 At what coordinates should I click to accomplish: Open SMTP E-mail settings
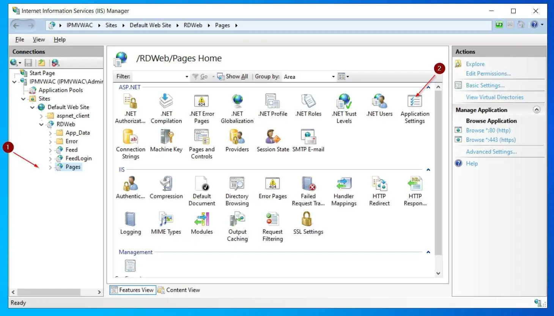pyautogui.click(x=308, y=141)
